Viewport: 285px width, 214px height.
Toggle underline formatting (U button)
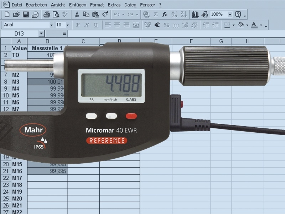point(96,25)
